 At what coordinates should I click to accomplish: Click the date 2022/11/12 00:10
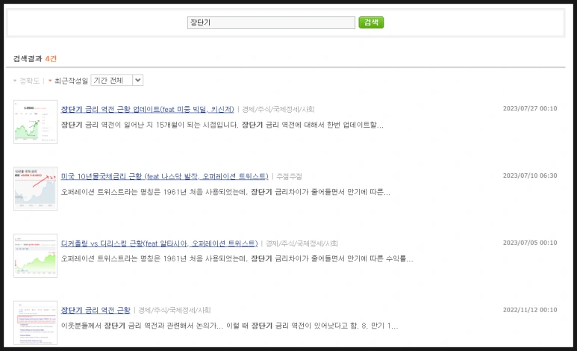point(530,310)
